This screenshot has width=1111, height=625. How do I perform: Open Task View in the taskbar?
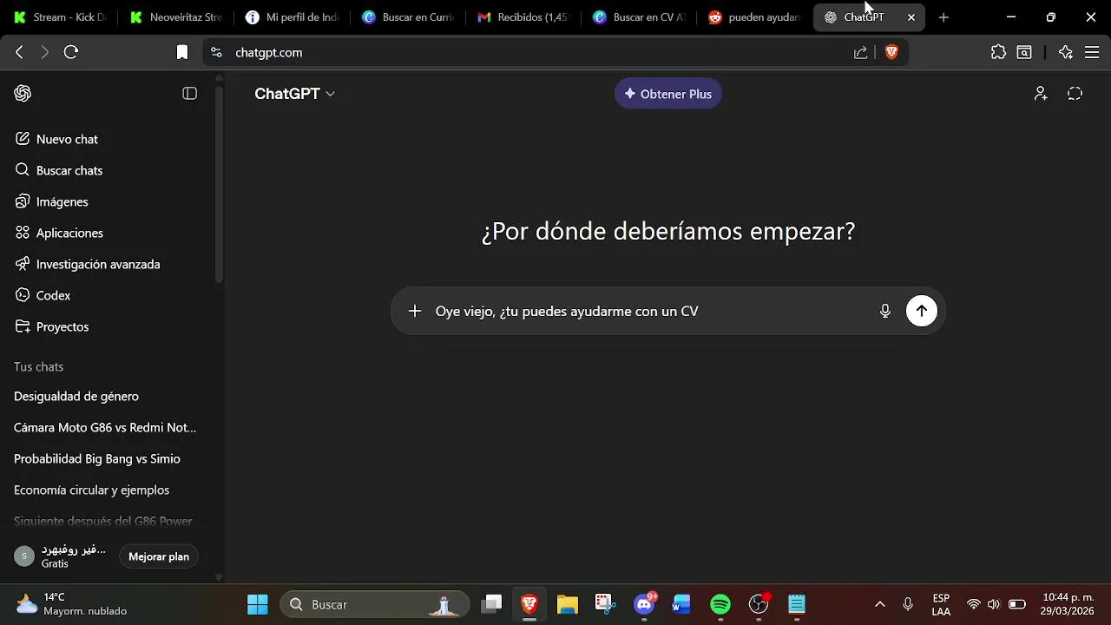pyautogui.click(x=492, y=604)
